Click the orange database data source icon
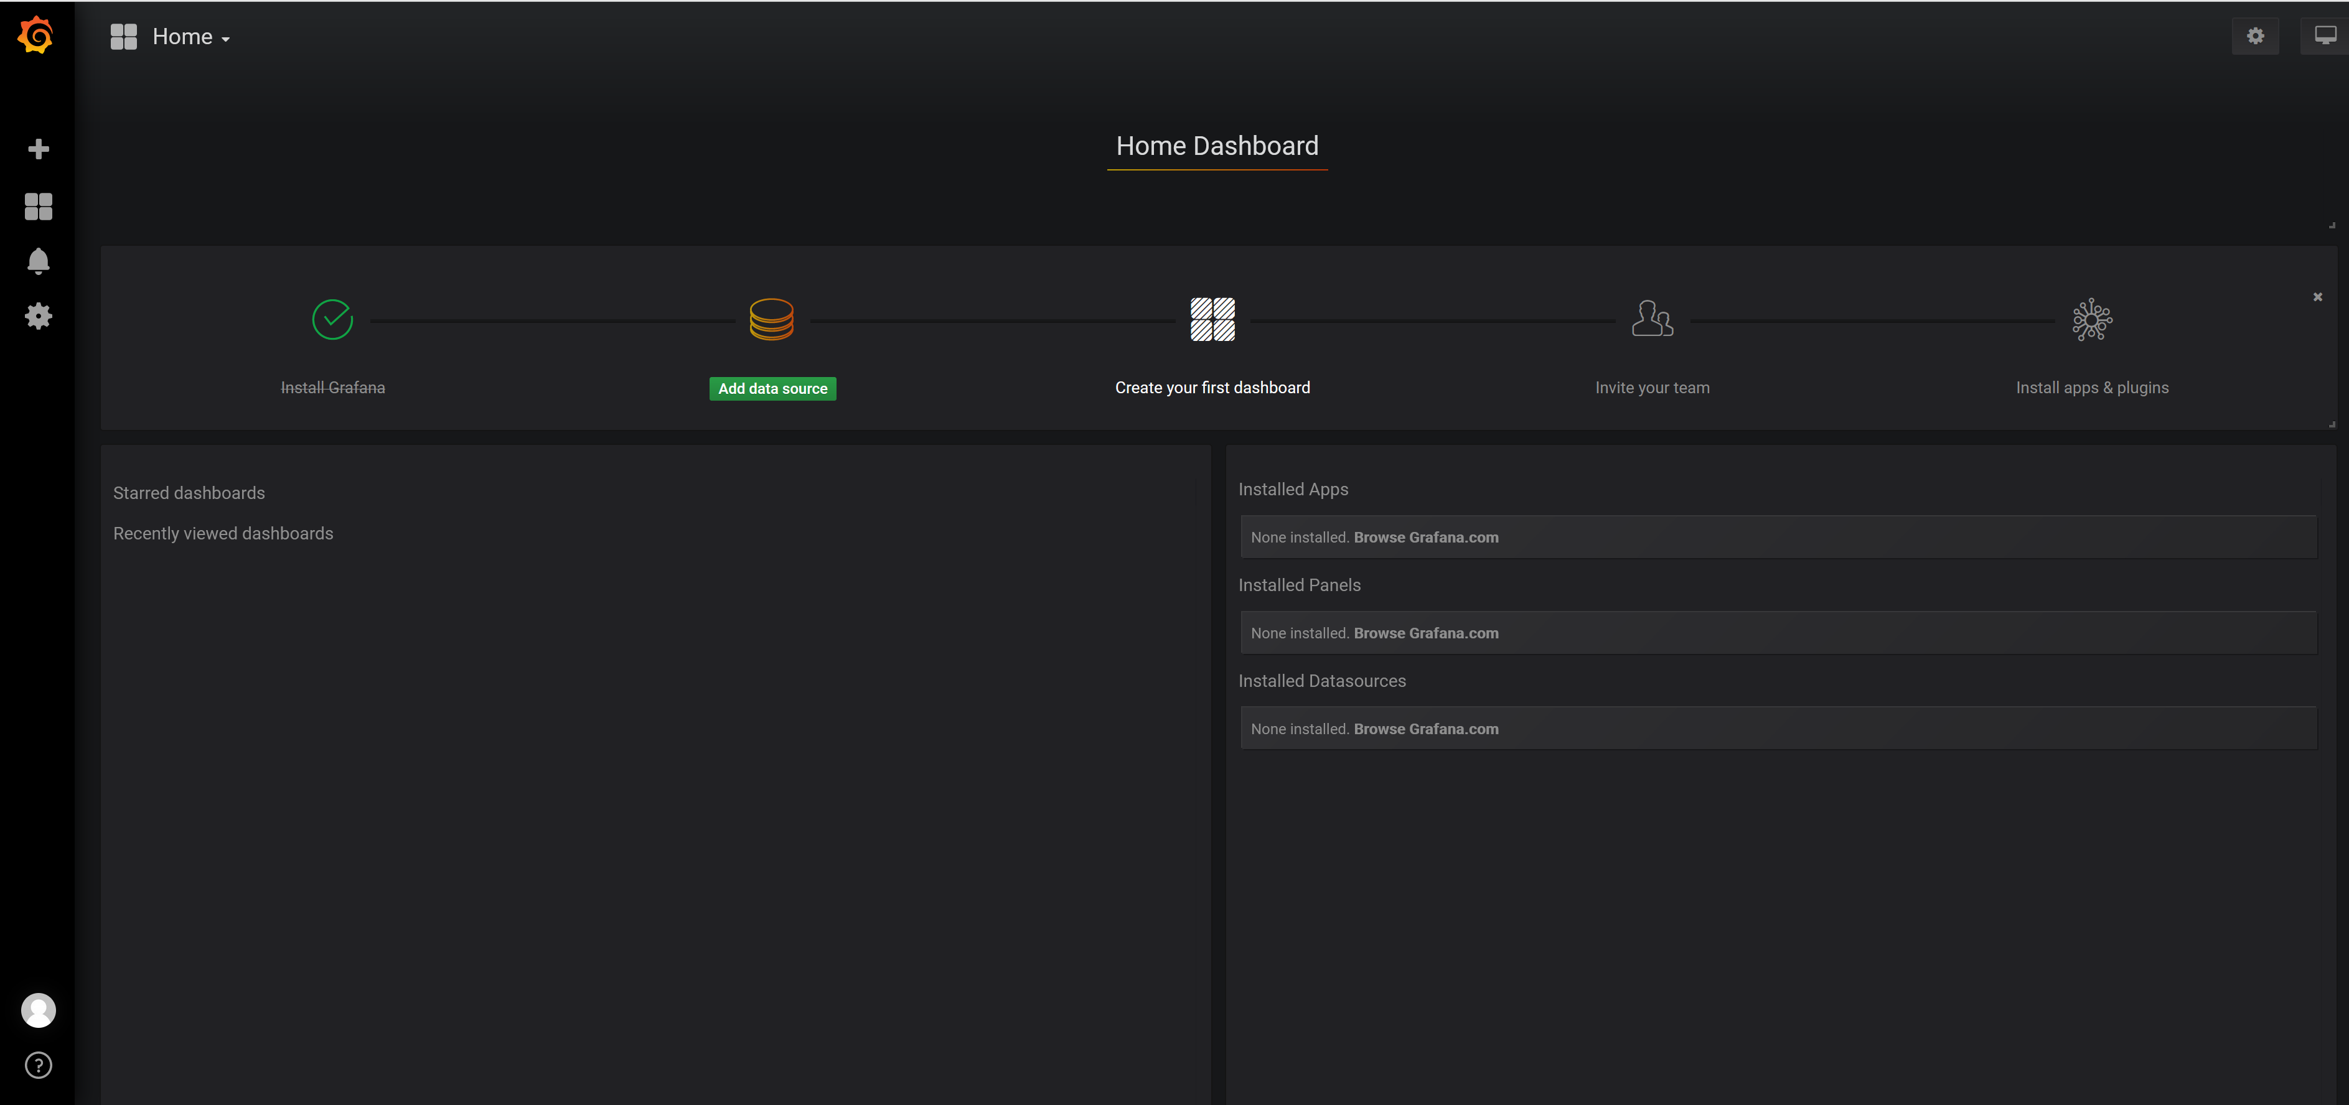Viewport: 2349px width, 1105px height. (771, 319)
